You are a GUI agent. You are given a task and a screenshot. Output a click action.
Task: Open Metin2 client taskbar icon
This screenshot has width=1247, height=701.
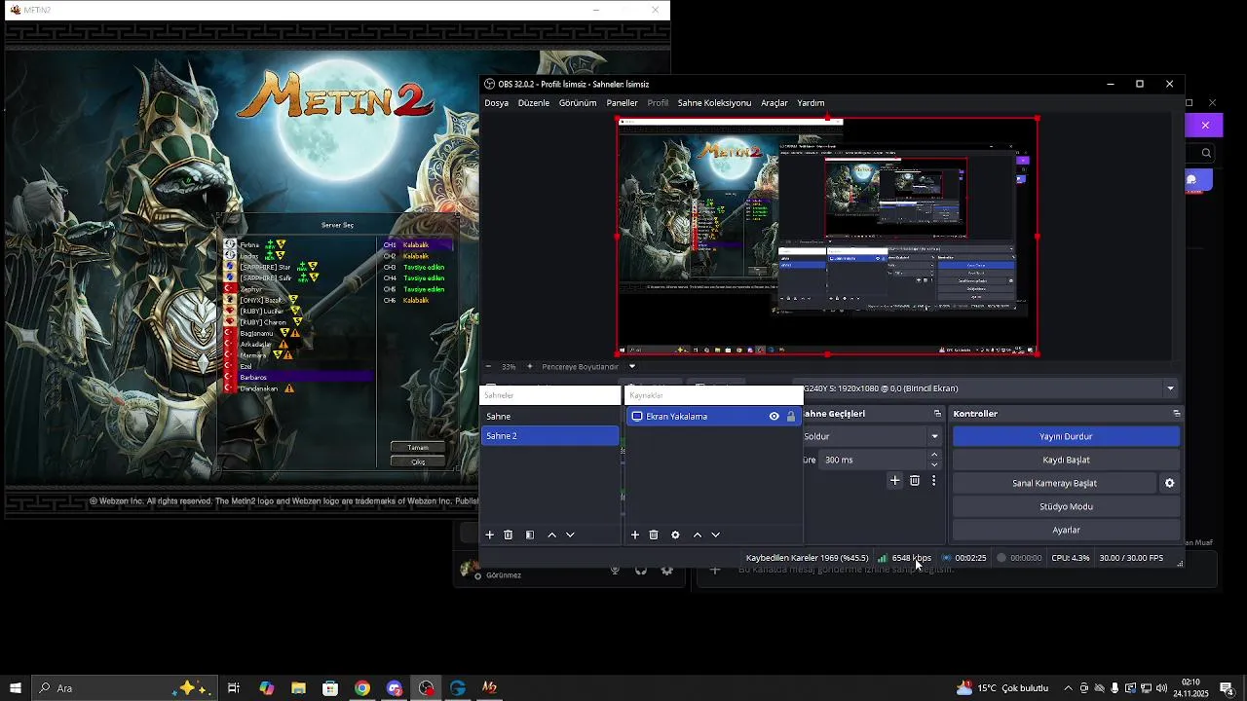tap(490, 688)
